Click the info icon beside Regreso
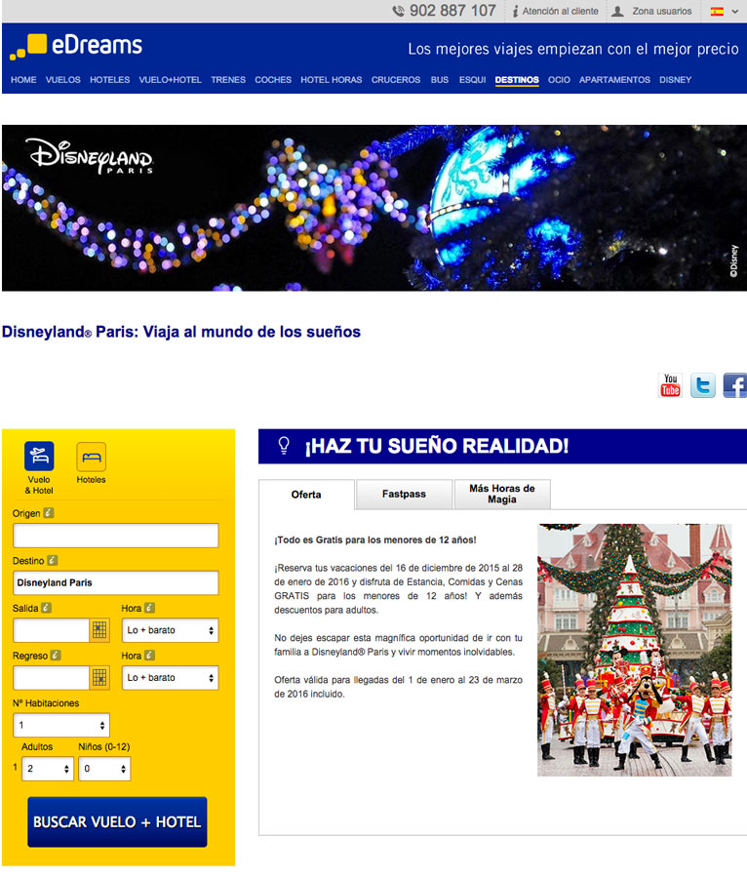 56,656
